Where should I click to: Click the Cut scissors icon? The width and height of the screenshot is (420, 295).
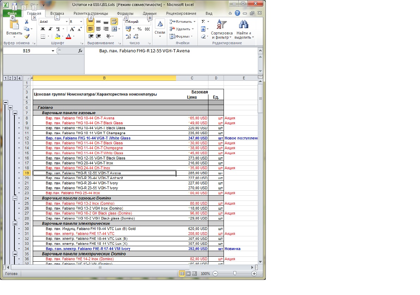coord(26,22)
